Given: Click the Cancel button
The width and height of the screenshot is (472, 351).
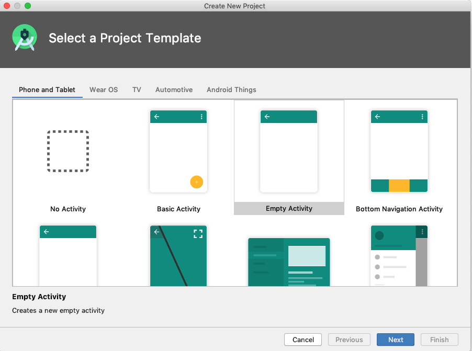Looking at the screenshot, I should [x=303, y=339].
